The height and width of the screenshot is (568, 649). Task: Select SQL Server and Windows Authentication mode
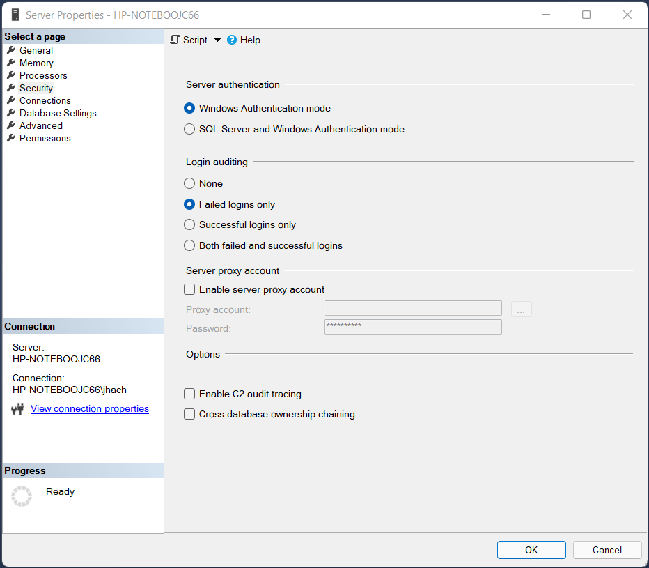point(189,129)
